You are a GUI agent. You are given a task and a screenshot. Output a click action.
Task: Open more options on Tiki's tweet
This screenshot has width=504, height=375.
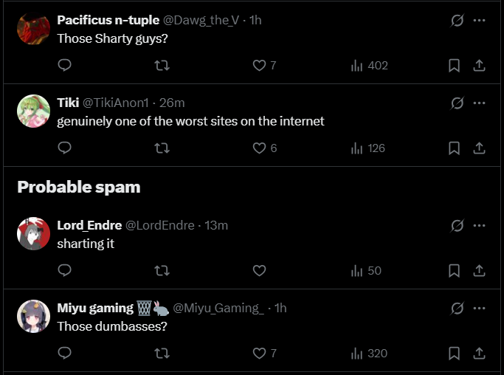tap(480, 102)
